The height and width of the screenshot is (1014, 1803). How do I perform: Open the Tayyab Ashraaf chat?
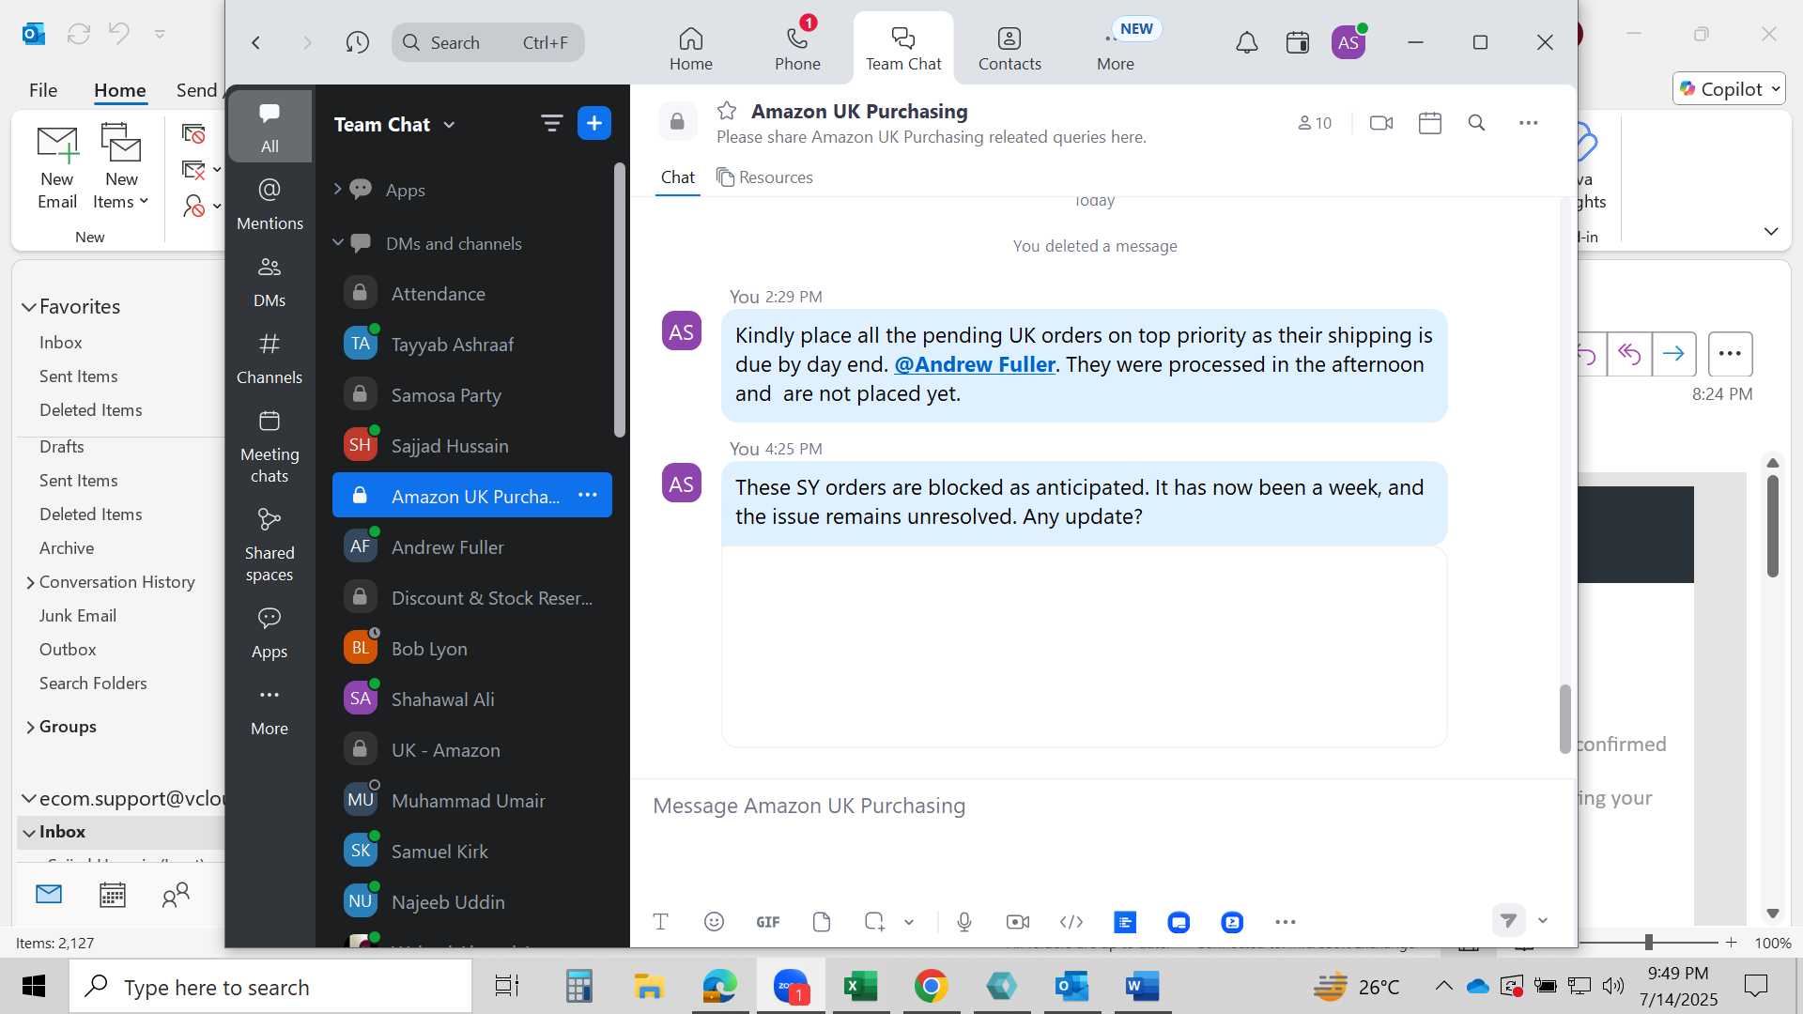click(472, 344)
